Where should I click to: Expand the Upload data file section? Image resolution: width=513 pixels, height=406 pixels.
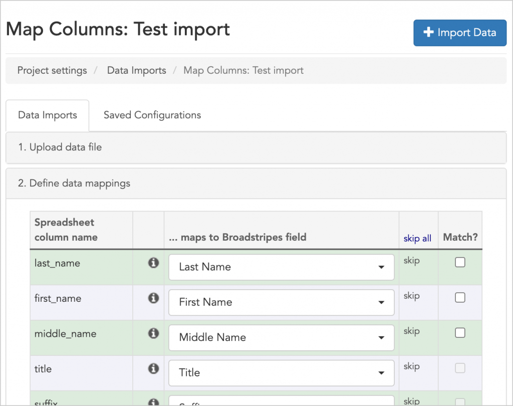pos(60,147)
